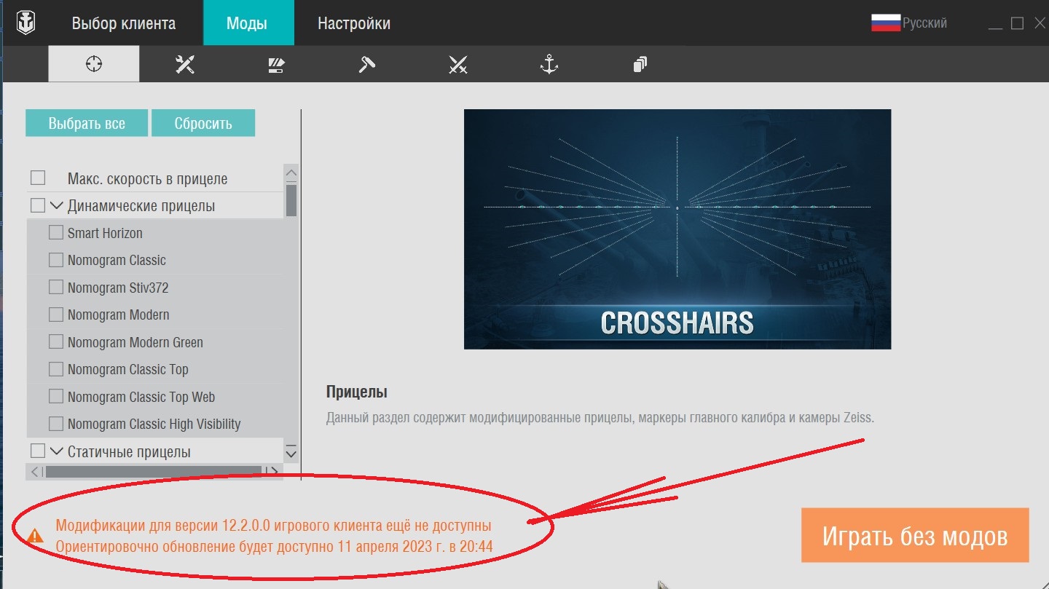Click the mod list scroll down arrow

click(291, 452)
